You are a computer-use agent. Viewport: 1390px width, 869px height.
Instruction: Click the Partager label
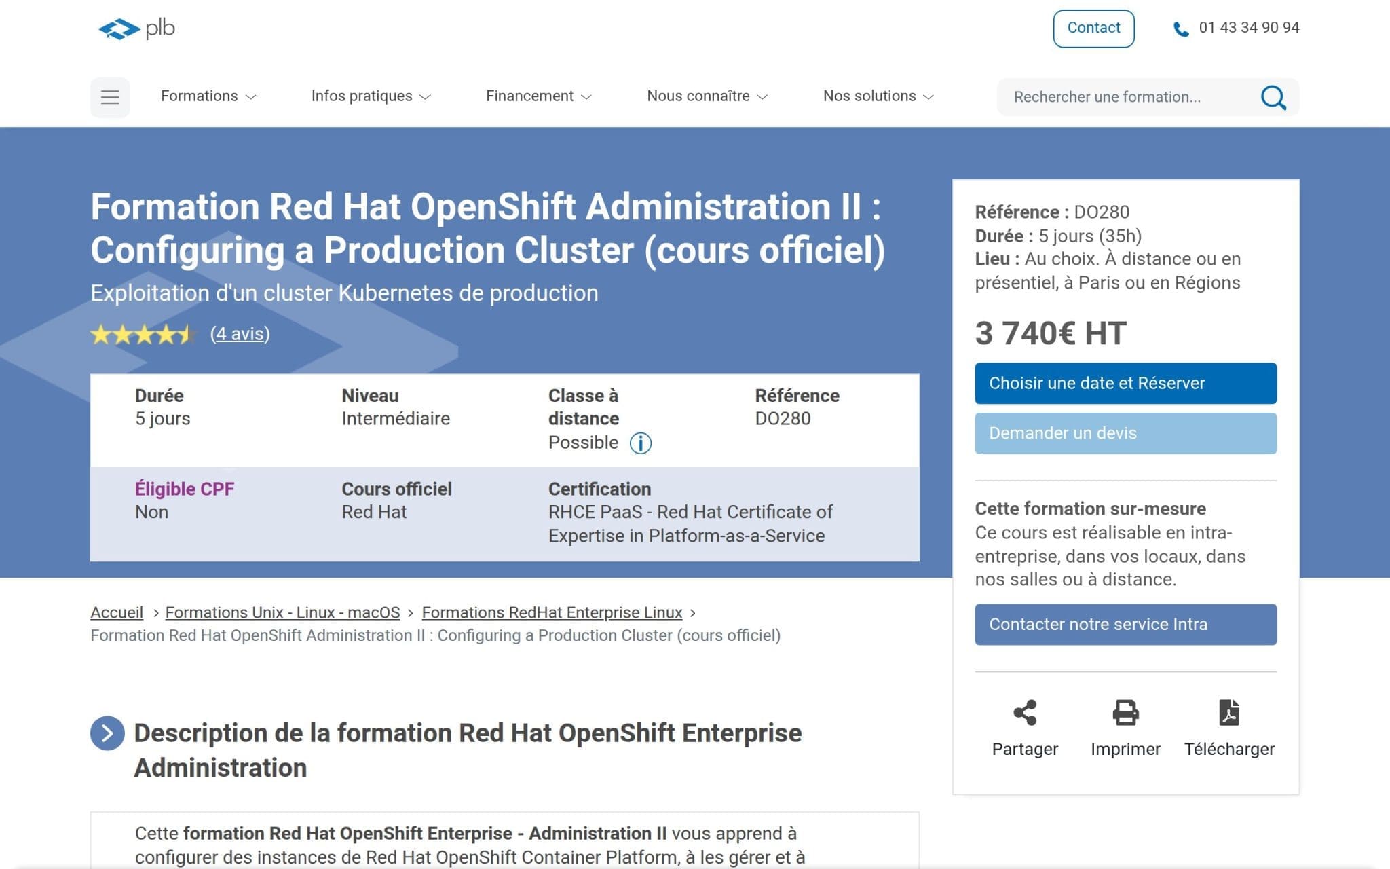tap(1025, 750)
